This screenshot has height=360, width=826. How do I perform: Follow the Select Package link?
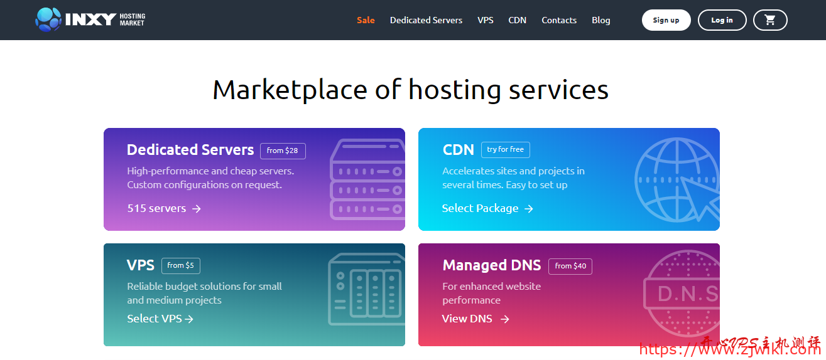tap(487, 208)
